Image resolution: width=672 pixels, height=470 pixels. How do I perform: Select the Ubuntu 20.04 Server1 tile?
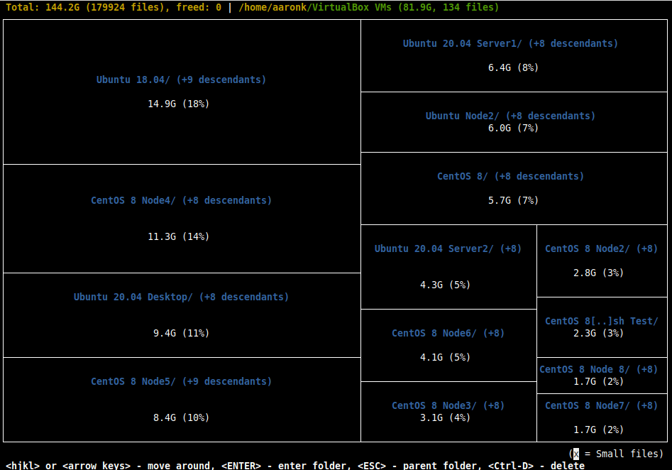[x=510, y=55]
